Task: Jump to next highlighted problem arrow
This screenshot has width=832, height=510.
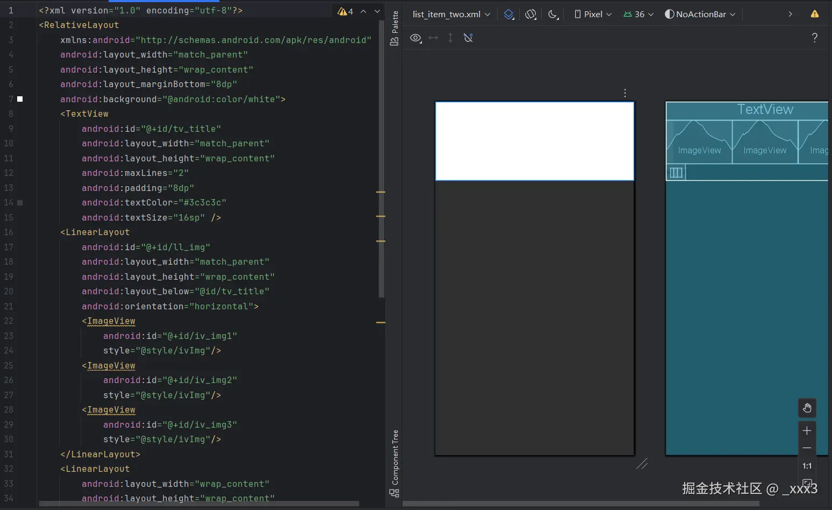Action: (x=377, y=11)
